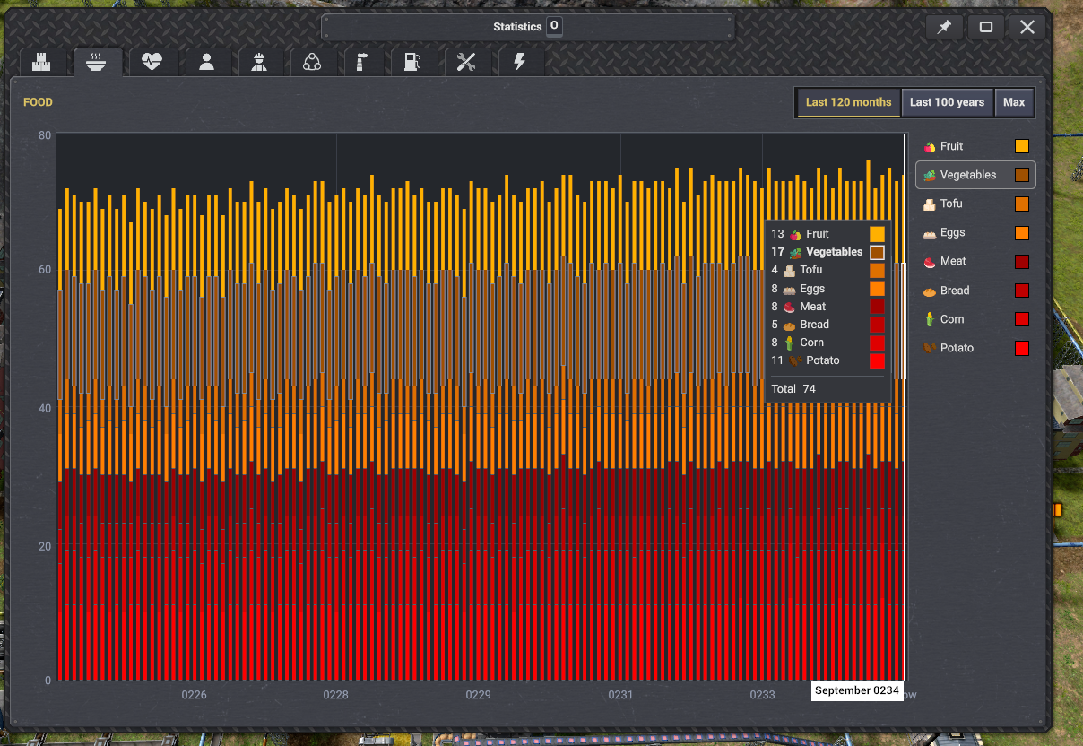The height and width of the screenshot is (746, 1083).
Task: Open the tab with three linked circles icon
Action: 312,63
